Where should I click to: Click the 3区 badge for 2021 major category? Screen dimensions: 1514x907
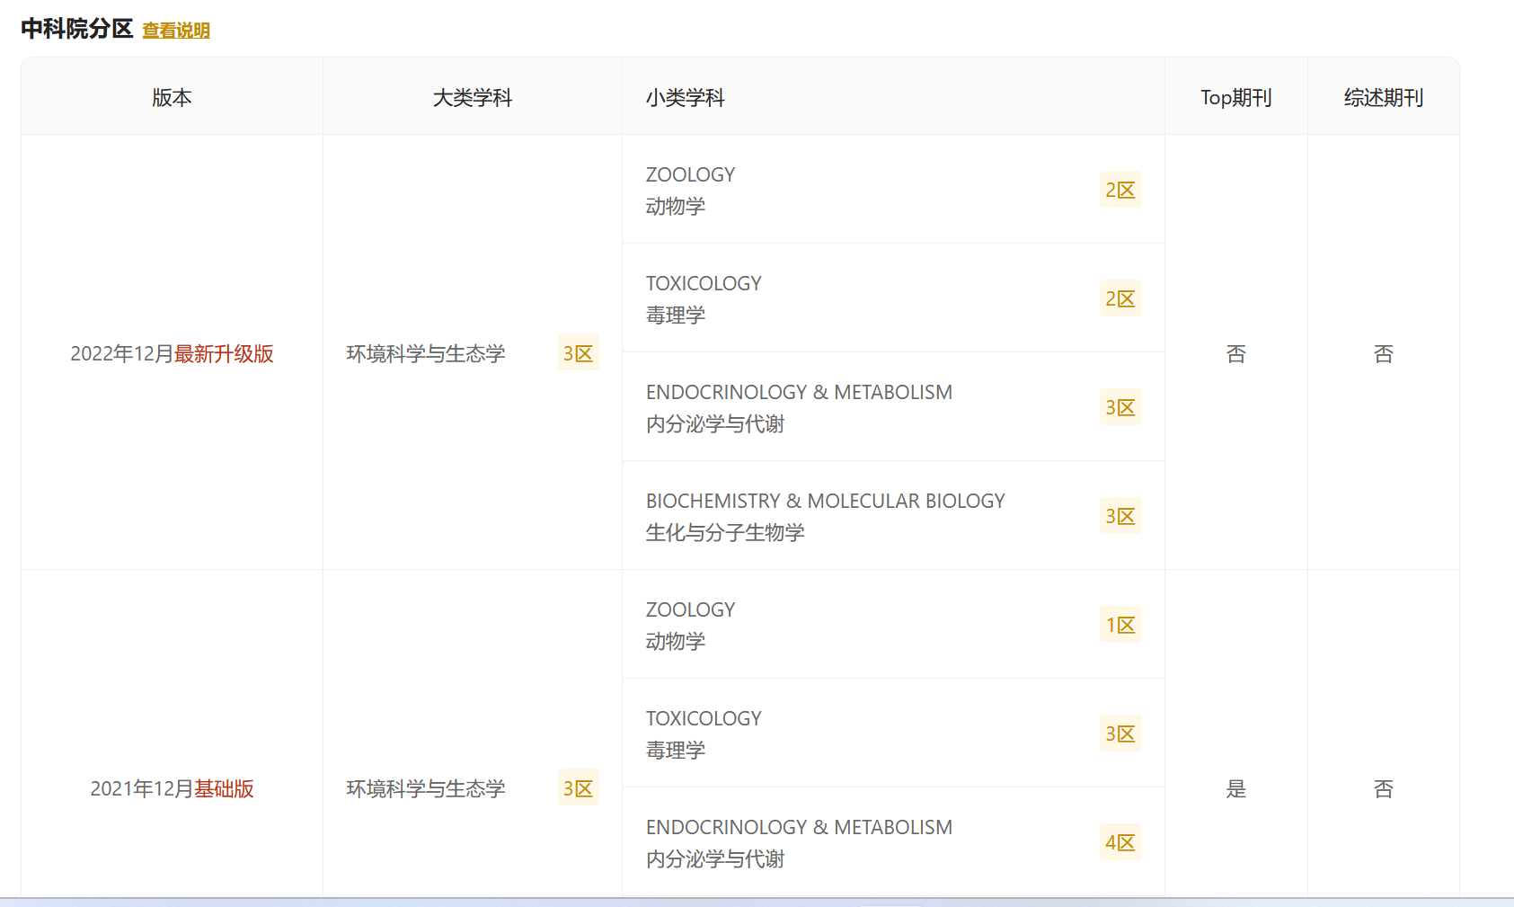579,788
